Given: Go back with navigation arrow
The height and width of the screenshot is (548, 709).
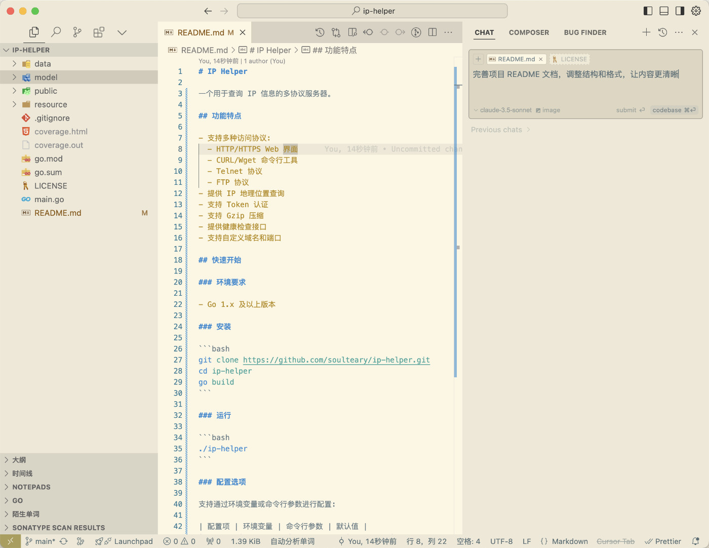Looking at the screenshot, I should pyautogui.click(x=208, y=11).
